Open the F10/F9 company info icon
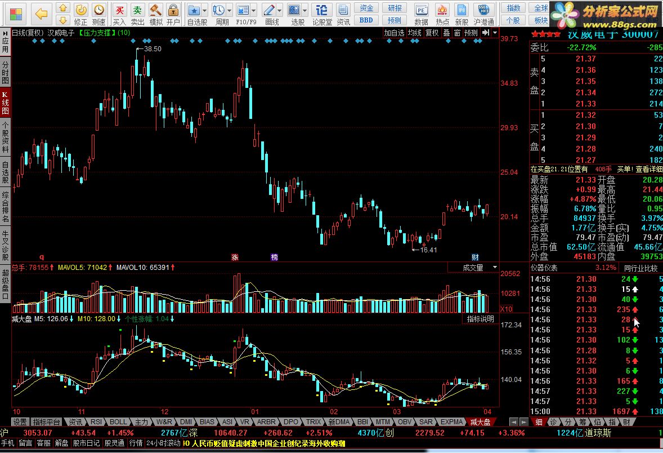The width and height of the screenshot is (663, 453). 243,10
